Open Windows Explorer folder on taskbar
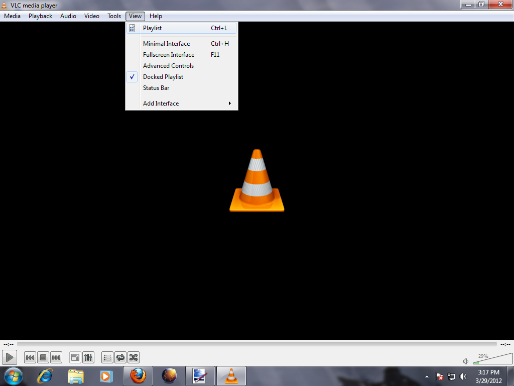Screen dimensions: 514x386 [x=76, y=376]
